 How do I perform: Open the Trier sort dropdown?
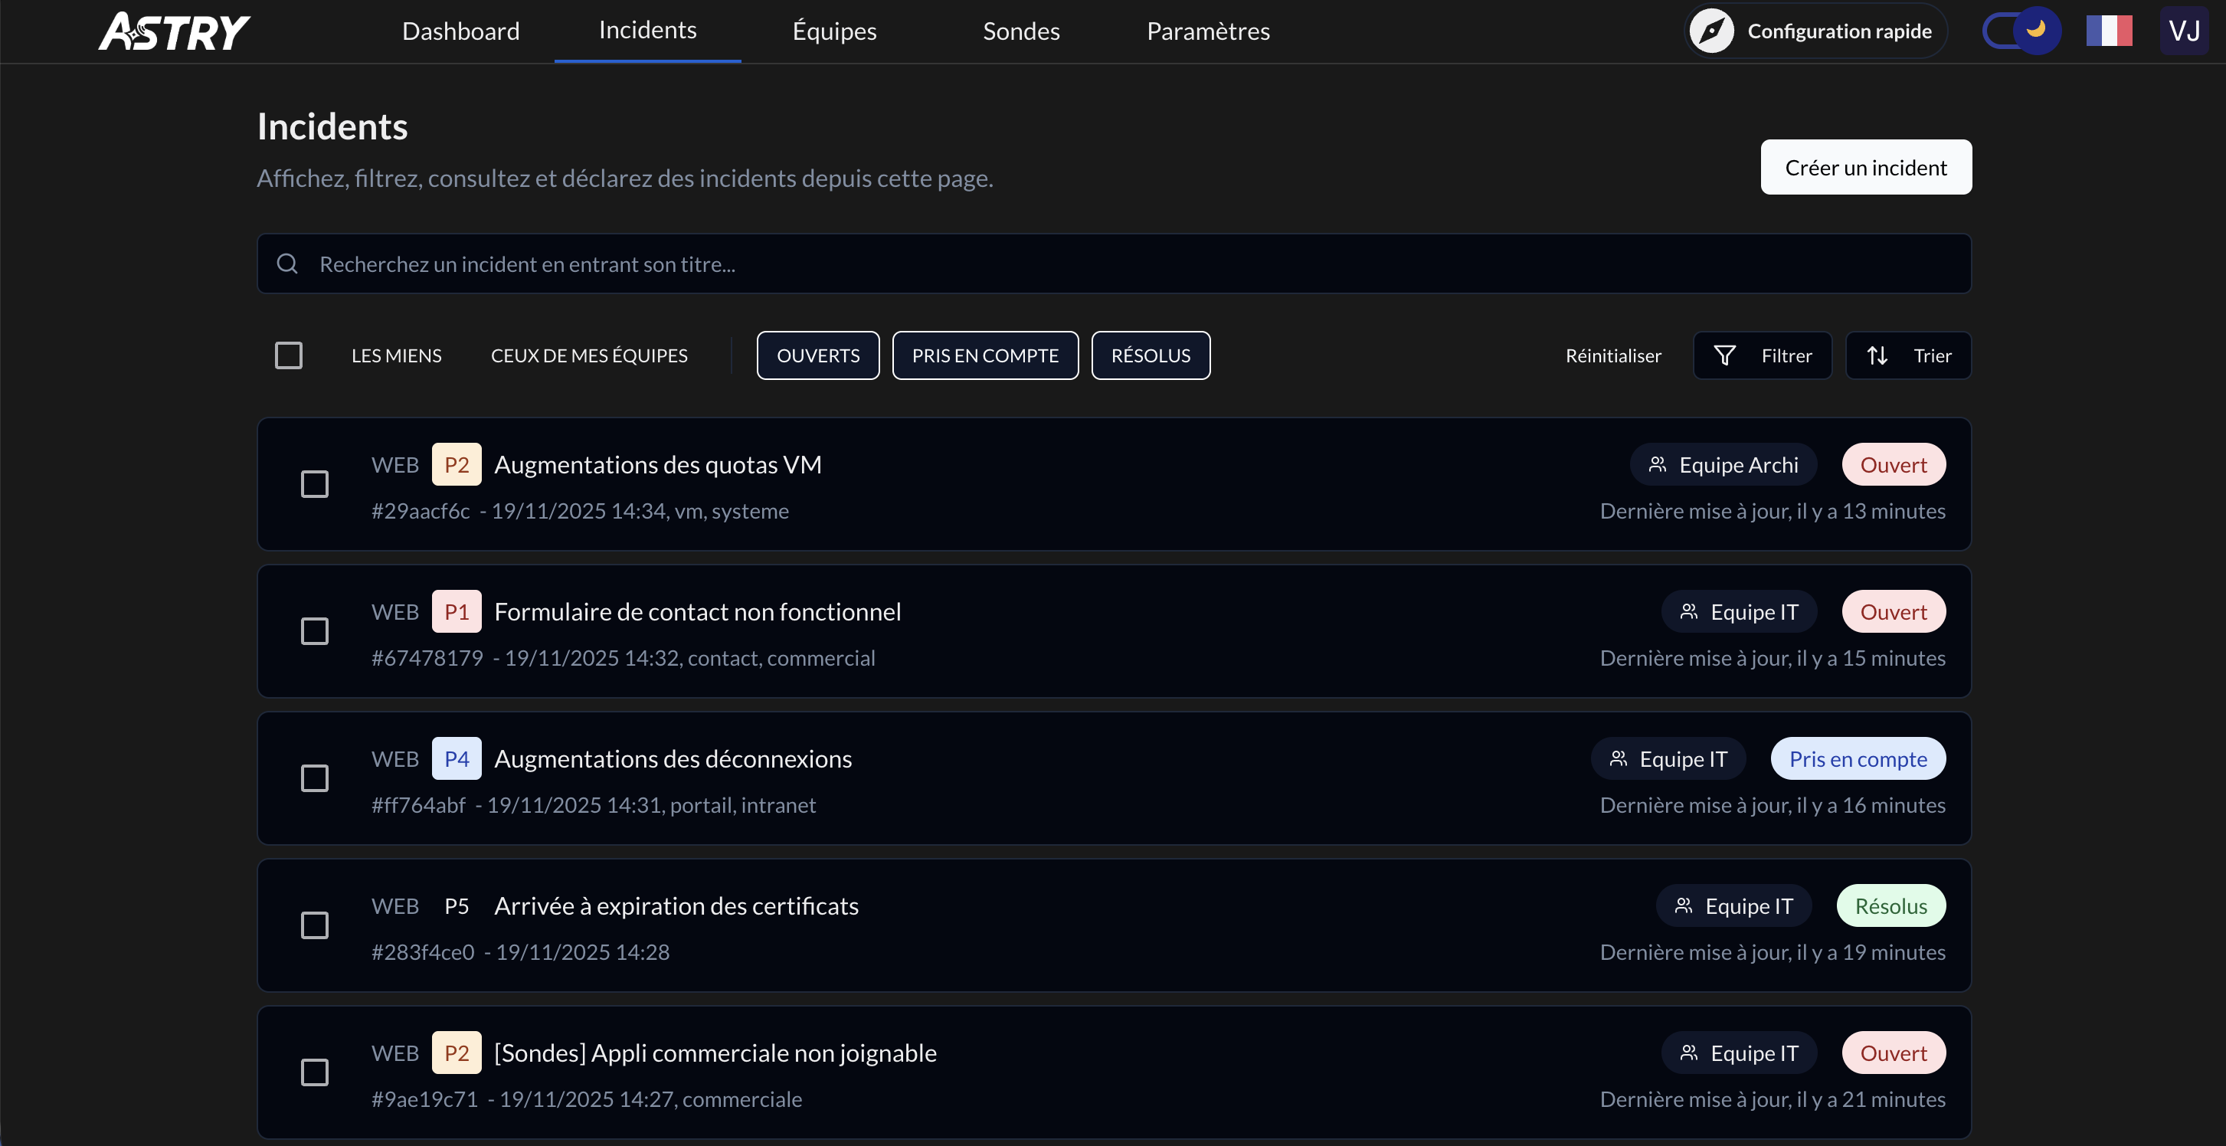pyautogui.click(x=1908, y=355)
